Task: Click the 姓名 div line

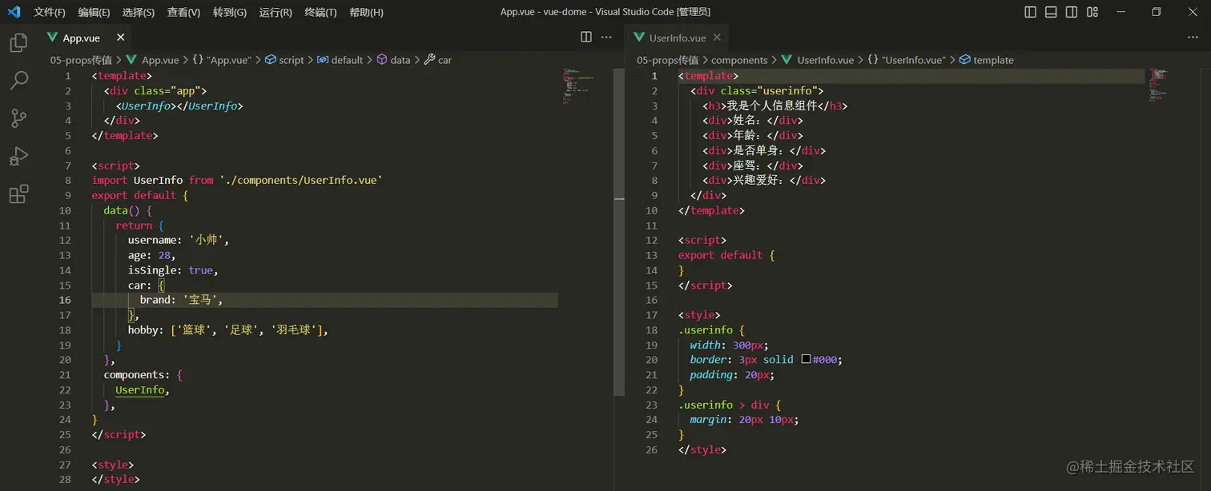Action: (x=753, y=121)
